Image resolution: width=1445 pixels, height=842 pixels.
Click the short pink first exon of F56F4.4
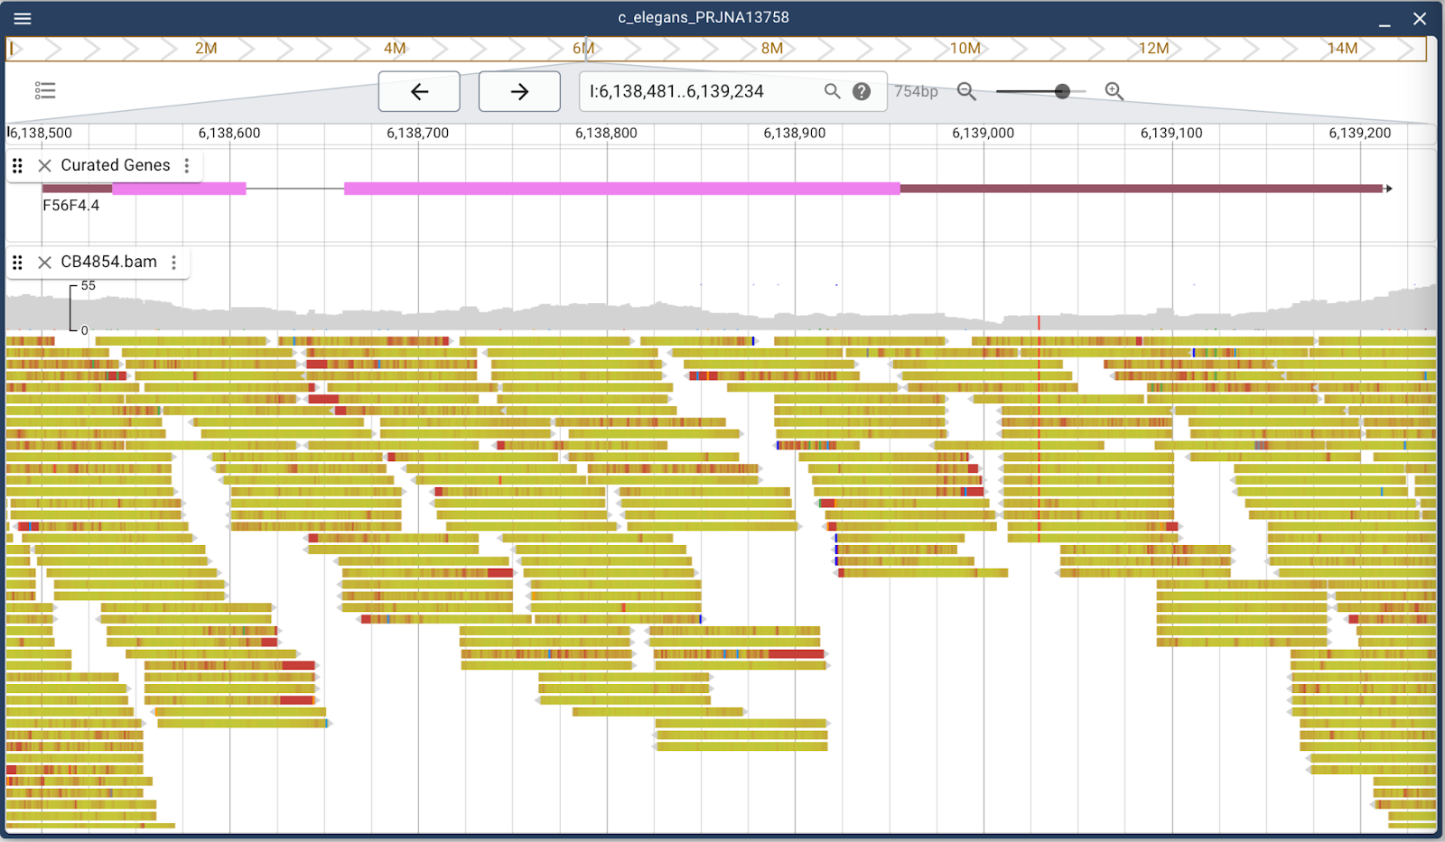click(x=179, y=189)
